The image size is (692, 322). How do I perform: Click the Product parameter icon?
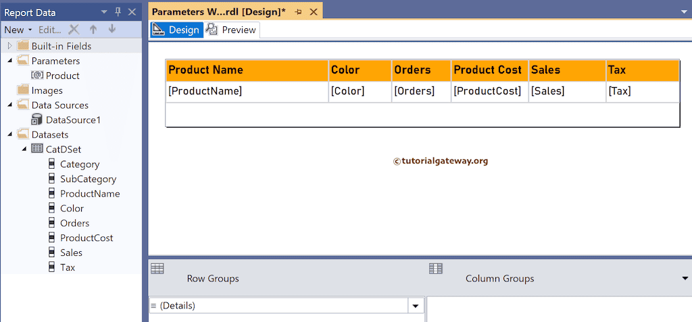(x=37, y=76)
